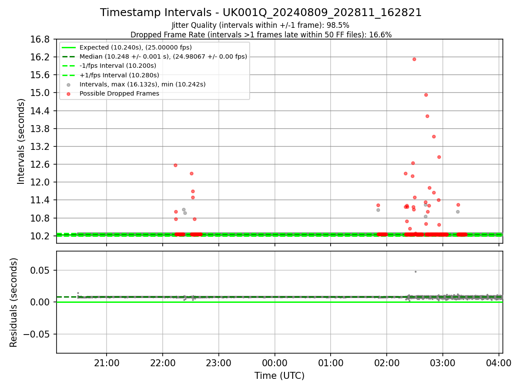This screenshot has height=391, width=522.
Task: Click the red point near 14.2 seconds
Action: pos(427,116)
